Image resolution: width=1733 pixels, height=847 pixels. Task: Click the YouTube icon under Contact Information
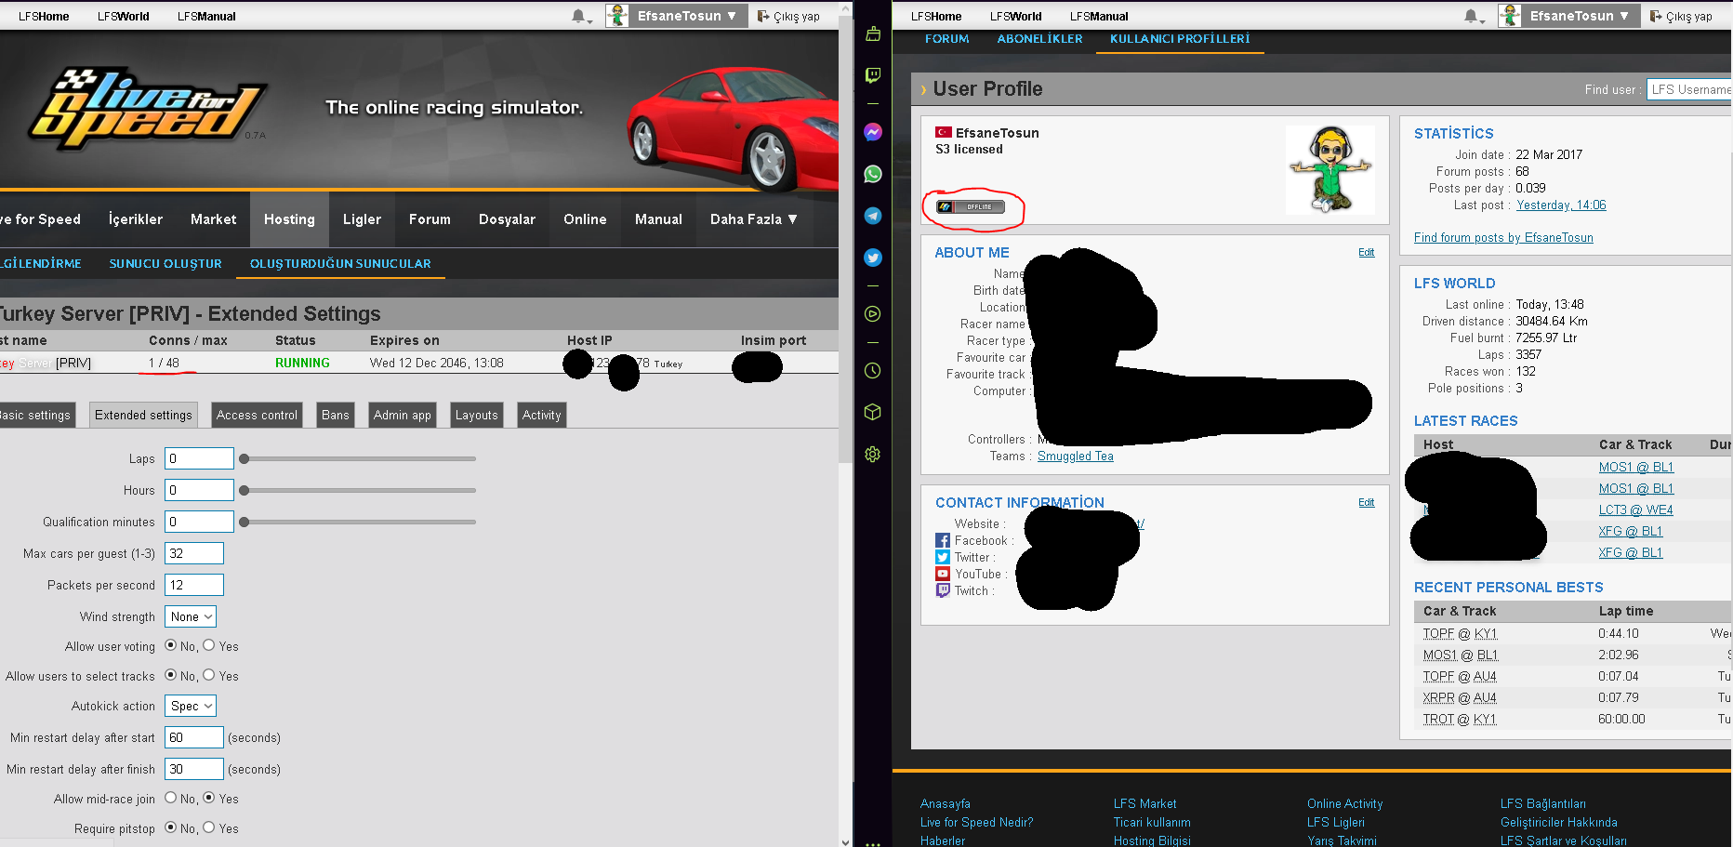(x=943, y=575)
